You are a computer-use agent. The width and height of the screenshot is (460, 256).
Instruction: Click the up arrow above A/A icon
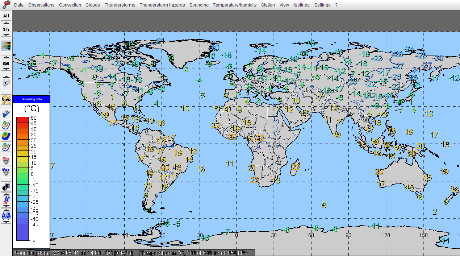click(6, 210)
